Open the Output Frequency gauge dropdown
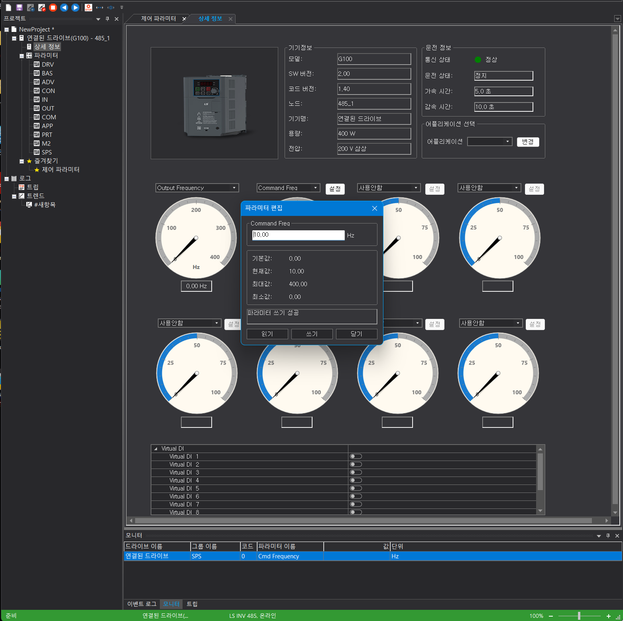Image resolution: width=623 pixels, height=621 pixels. point(234,188)
